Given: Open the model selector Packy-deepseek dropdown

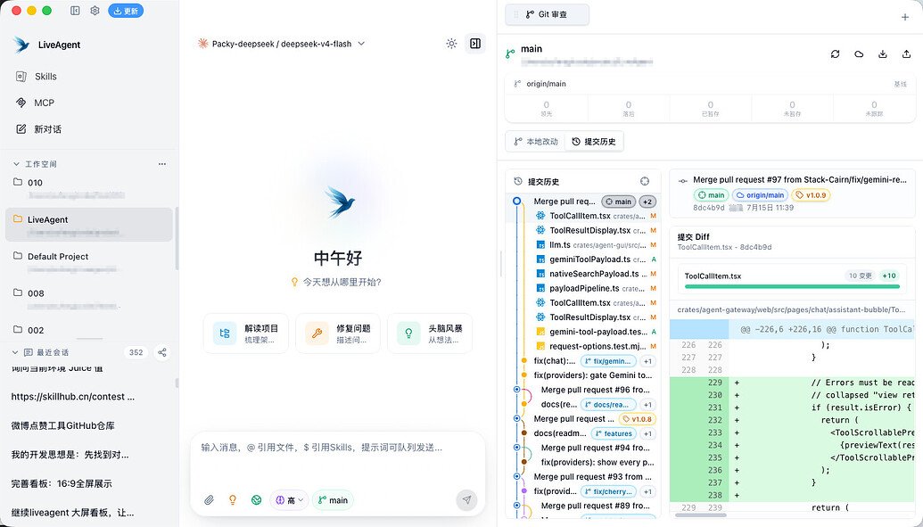Looking at the screenshot, I should pyautogui.click(x=282, y=44).
